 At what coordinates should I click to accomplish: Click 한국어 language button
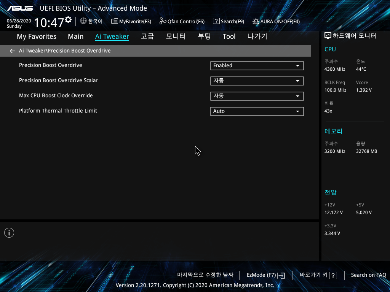click(91, 21)
